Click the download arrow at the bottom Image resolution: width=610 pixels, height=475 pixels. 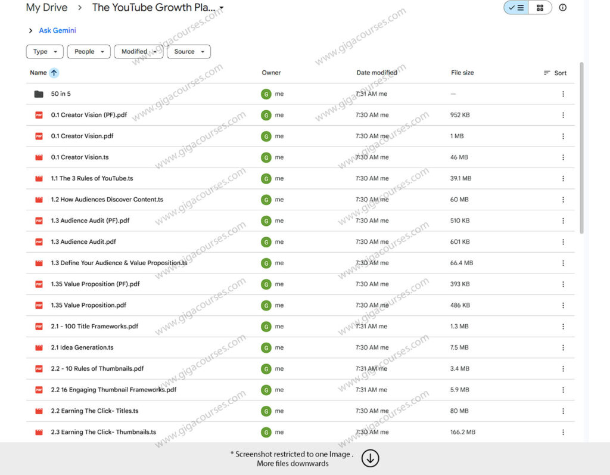click(370, 458)
